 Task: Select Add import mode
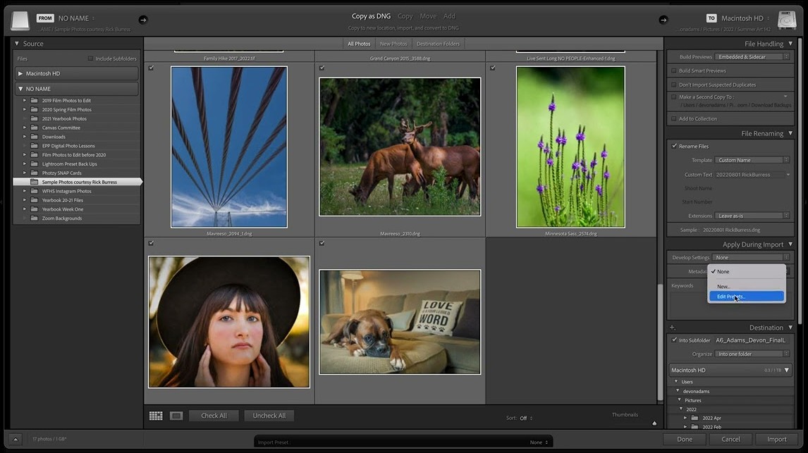449,16
